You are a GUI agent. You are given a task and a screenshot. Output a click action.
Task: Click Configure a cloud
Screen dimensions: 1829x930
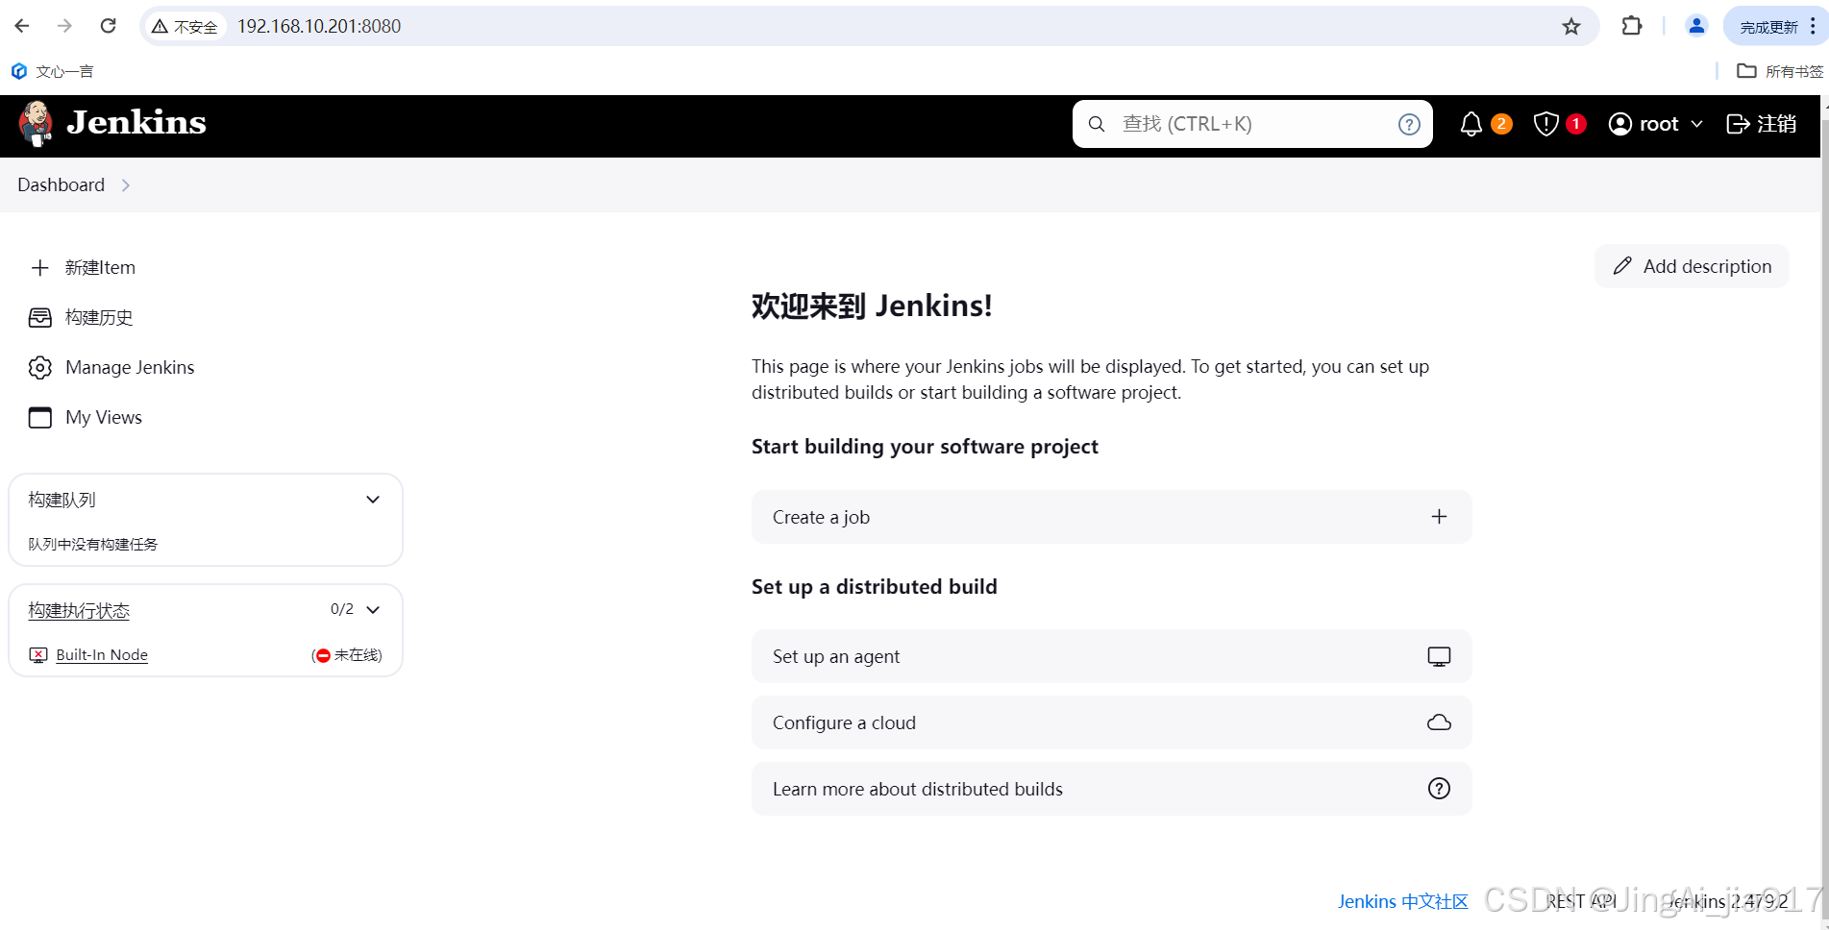click(1111, 722)
